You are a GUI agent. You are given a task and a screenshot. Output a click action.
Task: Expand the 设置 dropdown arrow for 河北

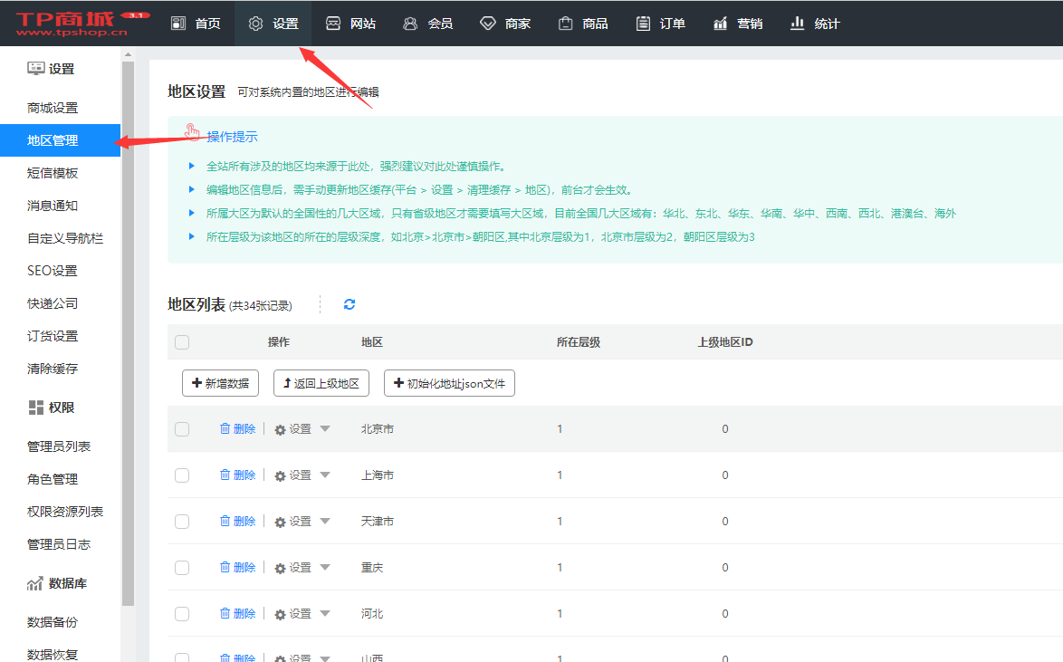coord(325,613)
